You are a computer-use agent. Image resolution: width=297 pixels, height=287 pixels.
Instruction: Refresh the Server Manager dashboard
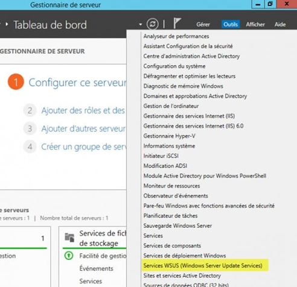pyautogui.click(x=153, y=24)
